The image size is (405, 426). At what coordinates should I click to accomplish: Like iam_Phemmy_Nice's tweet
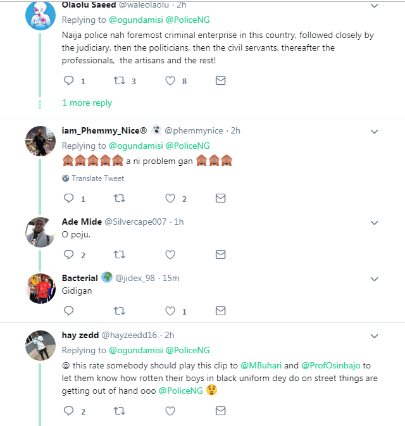[x=170, y=199]
